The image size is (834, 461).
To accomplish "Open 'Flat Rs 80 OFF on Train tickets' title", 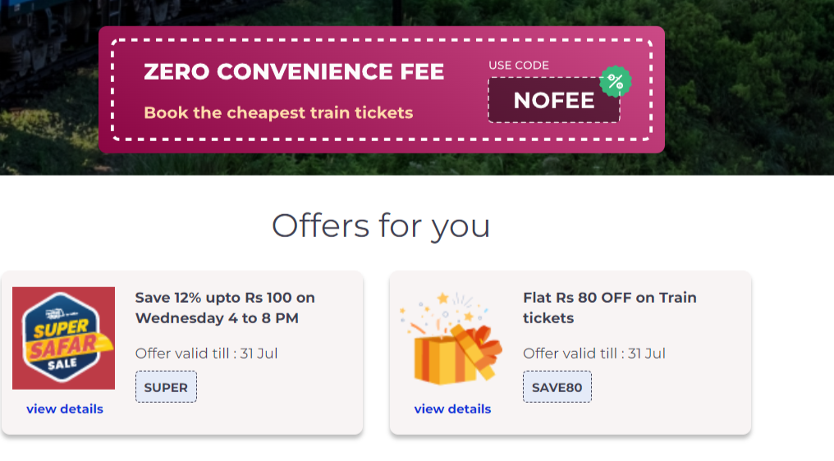I will point(610,308).
